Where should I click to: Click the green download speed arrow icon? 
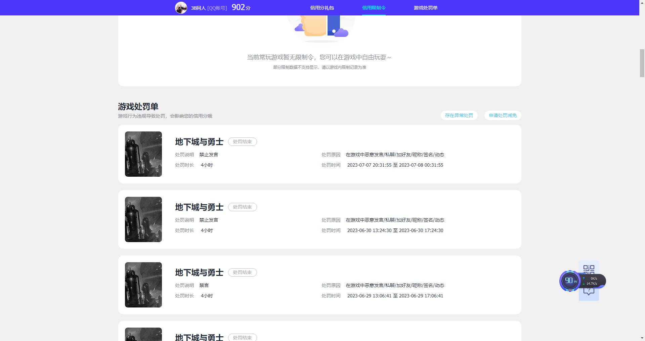click(x=583, y=283)
